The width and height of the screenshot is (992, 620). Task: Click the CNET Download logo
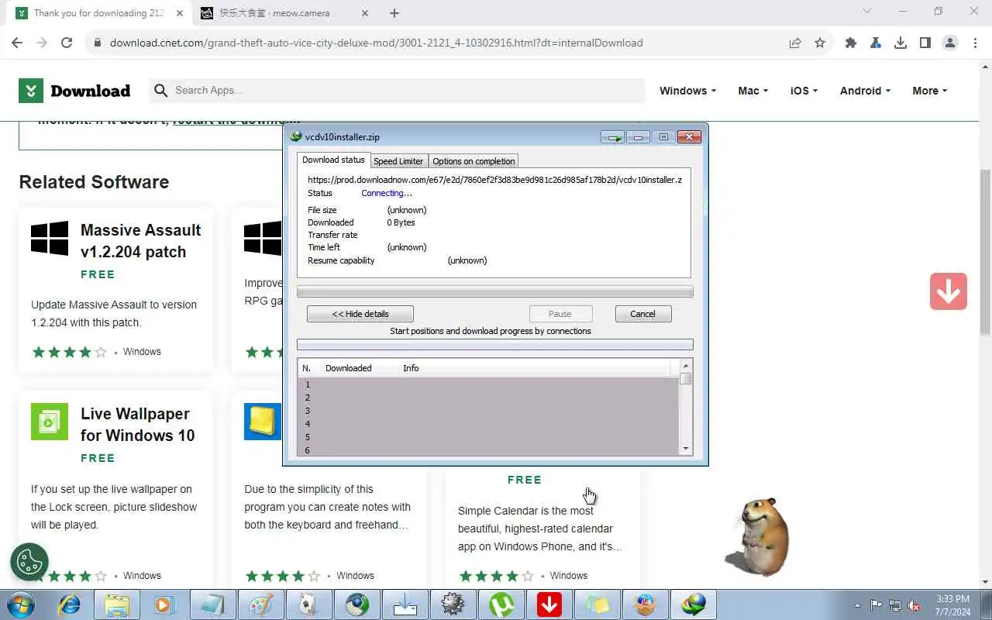pos(74,91)
